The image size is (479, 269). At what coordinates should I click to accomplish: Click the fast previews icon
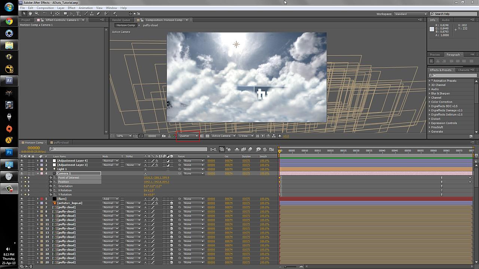(x=263, y=136)
